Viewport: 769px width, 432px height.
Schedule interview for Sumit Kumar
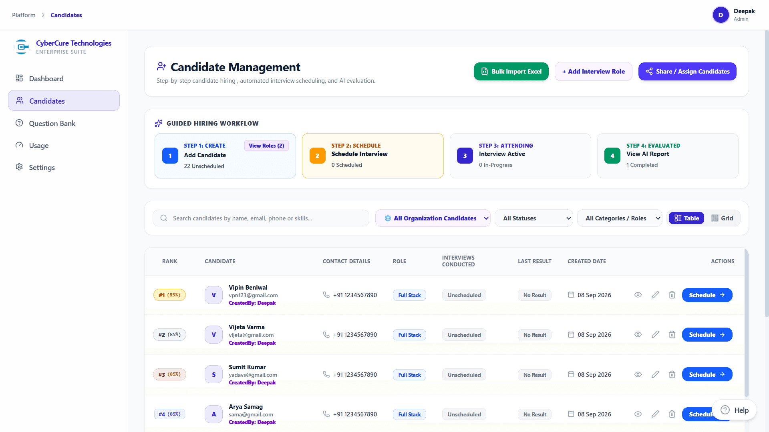(x=707, y=374)
